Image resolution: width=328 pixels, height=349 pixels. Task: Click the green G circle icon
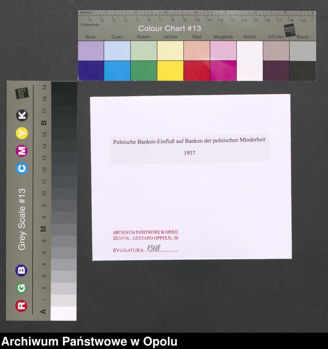pyautogui.click(x=21, y=288)
